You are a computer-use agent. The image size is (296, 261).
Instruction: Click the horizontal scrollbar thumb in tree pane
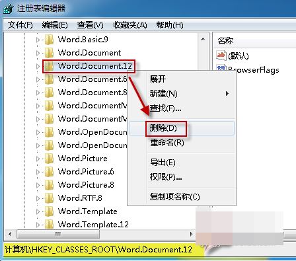click(58, 234)
